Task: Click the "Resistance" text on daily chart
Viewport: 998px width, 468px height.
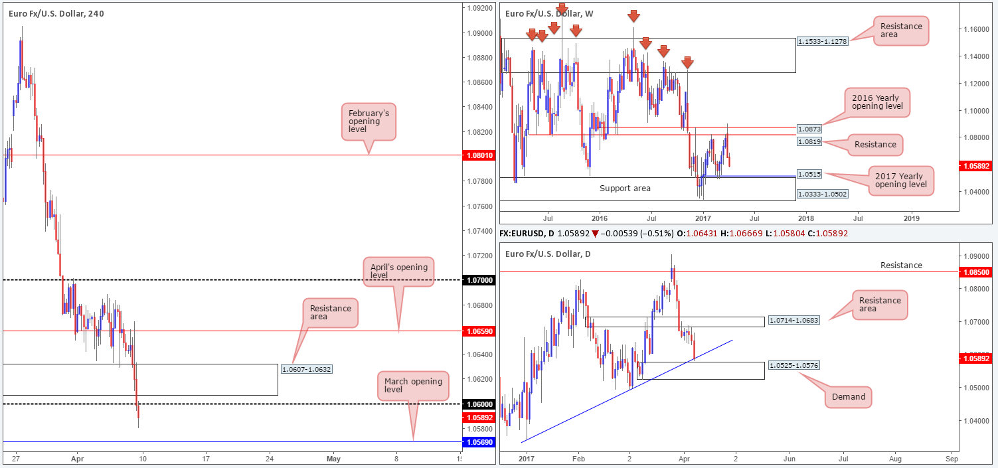Action: (x=901, y=266)
